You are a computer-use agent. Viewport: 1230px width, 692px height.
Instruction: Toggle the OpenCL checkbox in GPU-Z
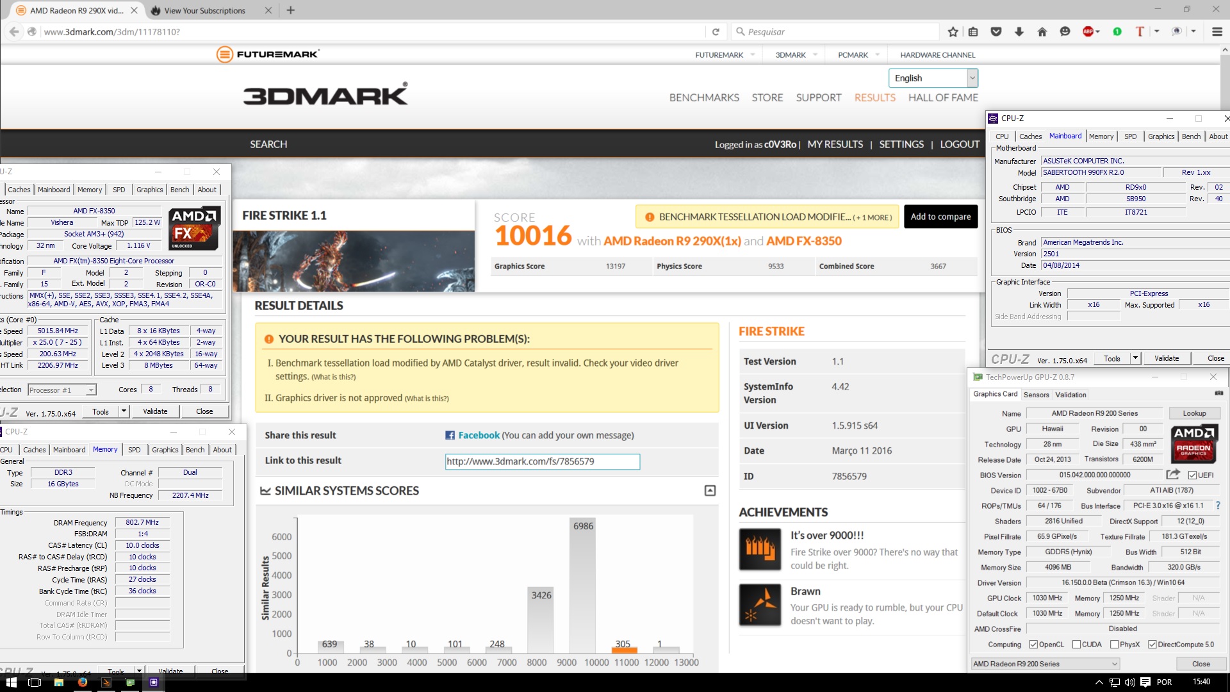[x=1033, y=645]
